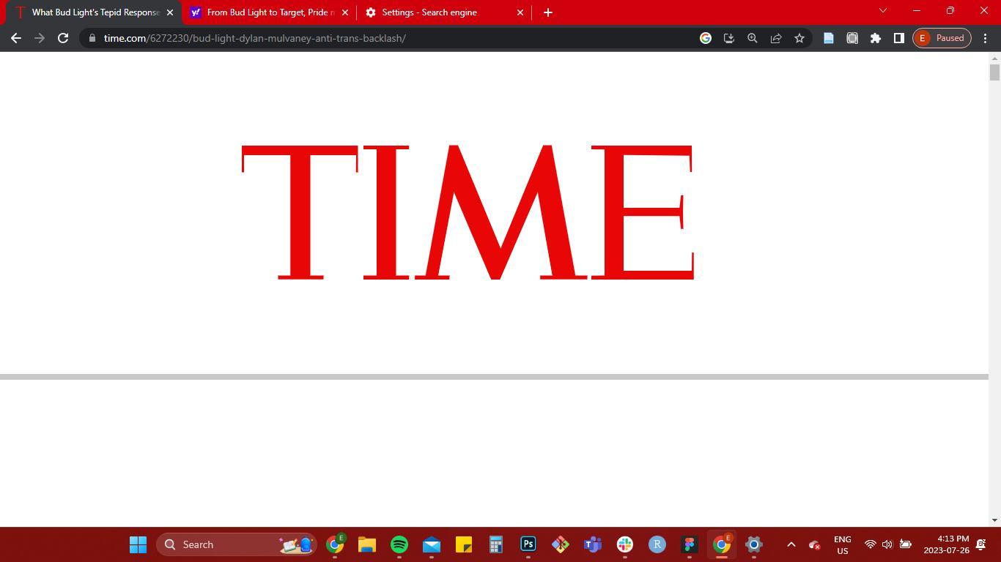Click the battery tray icon
The height and width of the screenshot is (562, 1001).
tap(906, 544)
